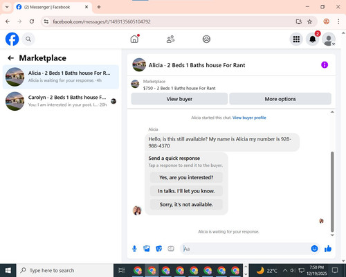346x277 pixels.
Task: Click the taskbar search box
Action: 65,270
